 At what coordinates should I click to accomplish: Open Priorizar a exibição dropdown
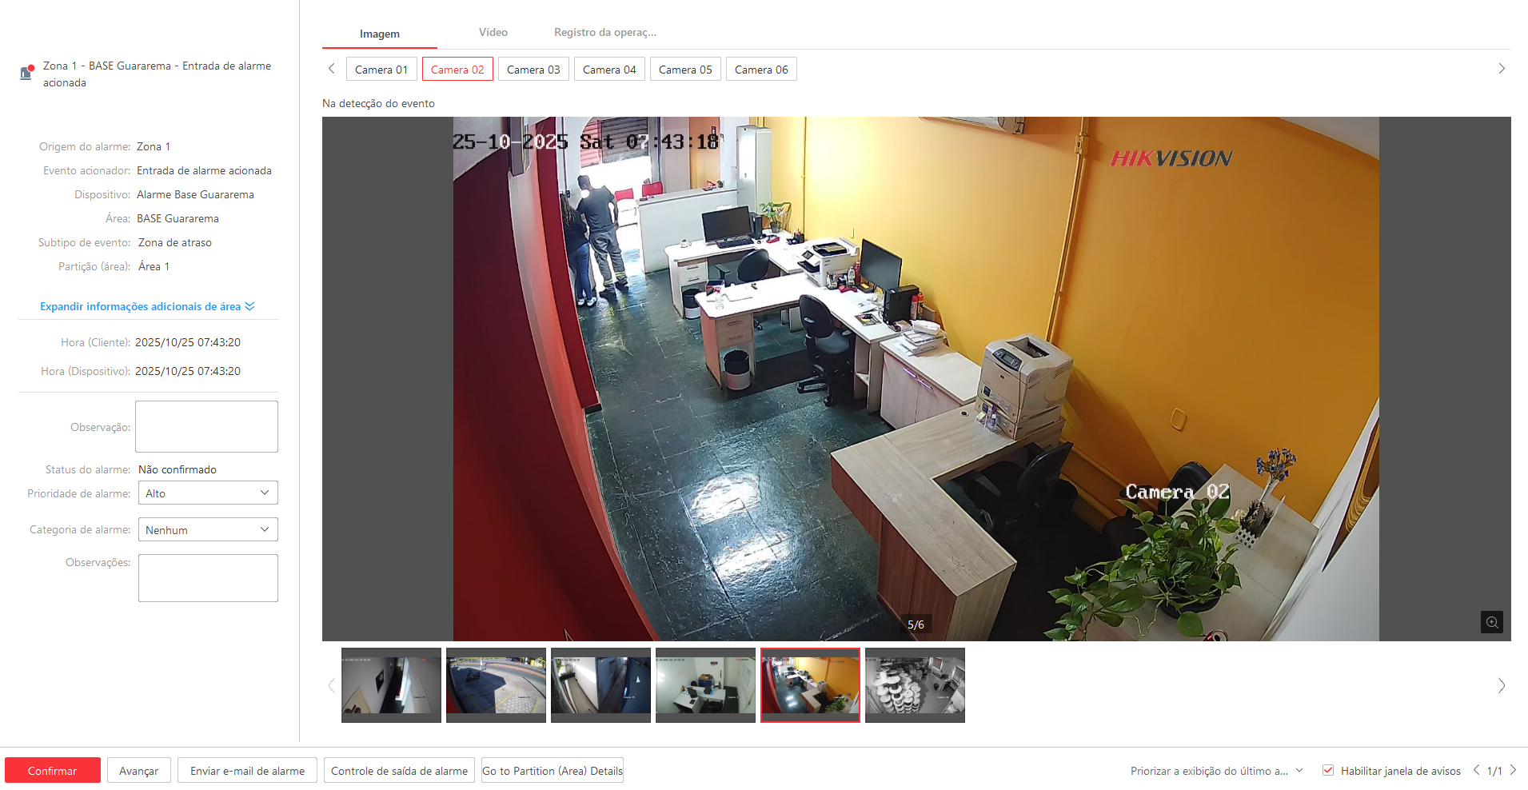(1216, 771)
